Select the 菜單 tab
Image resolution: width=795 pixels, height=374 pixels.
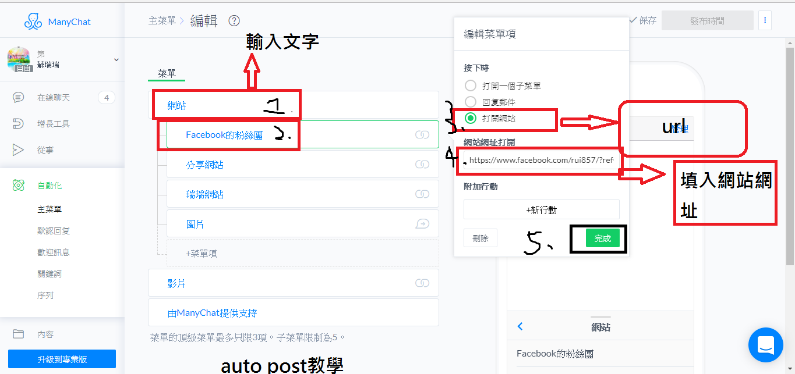coord(167,74)
